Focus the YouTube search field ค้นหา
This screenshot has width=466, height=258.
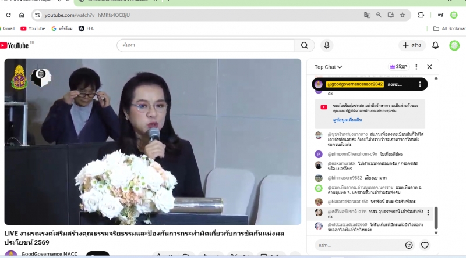click(x=204, y=45)
